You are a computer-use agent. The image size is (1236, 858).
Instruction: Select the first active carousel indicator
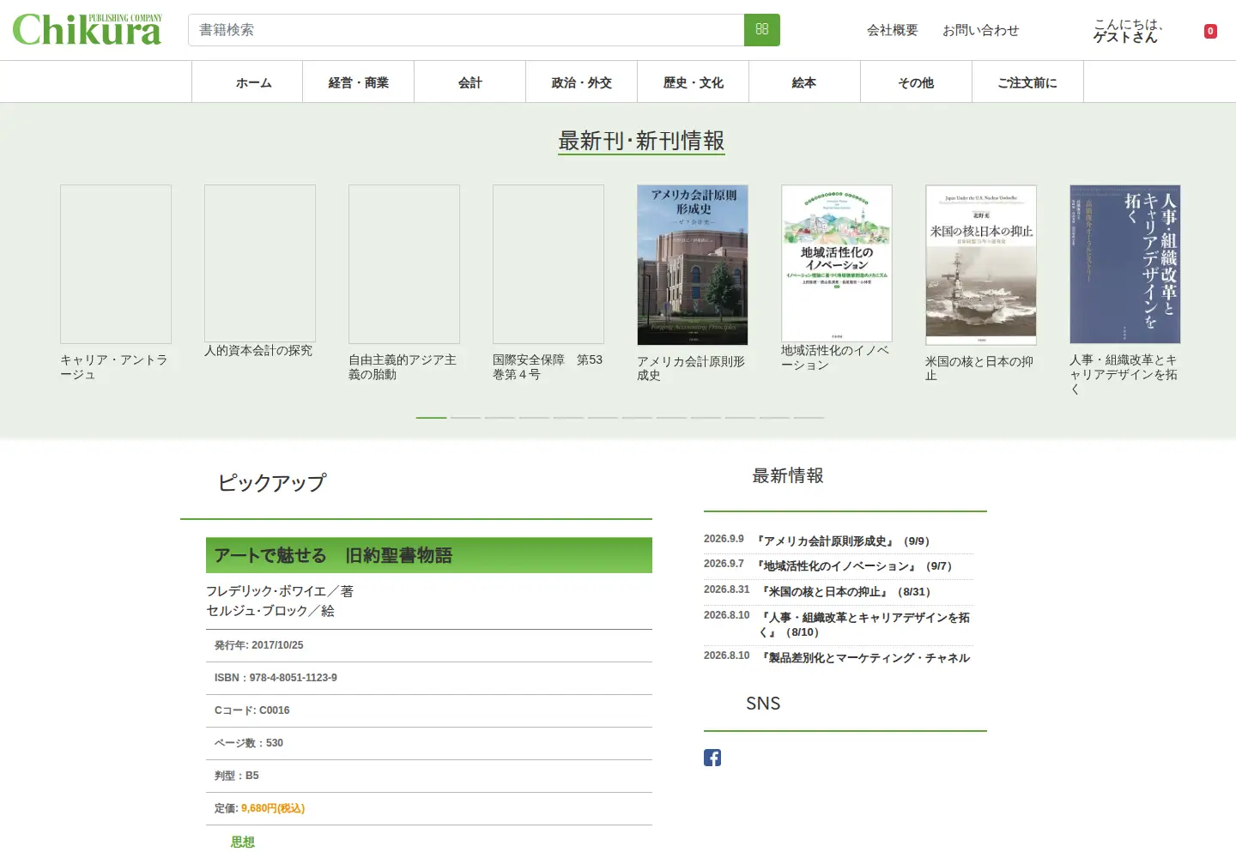pyautogui.click(x=431, y=418)
